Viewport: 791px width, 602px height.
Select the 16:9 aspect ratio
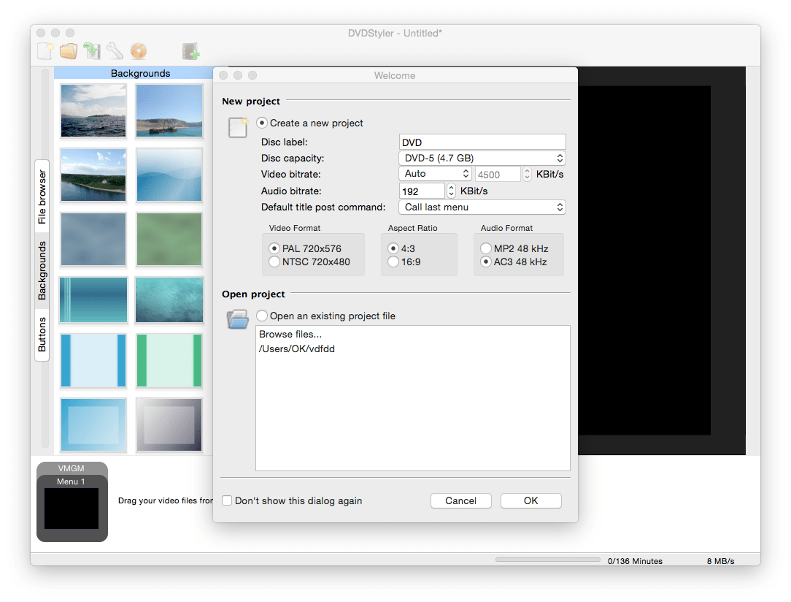point(393,262)
